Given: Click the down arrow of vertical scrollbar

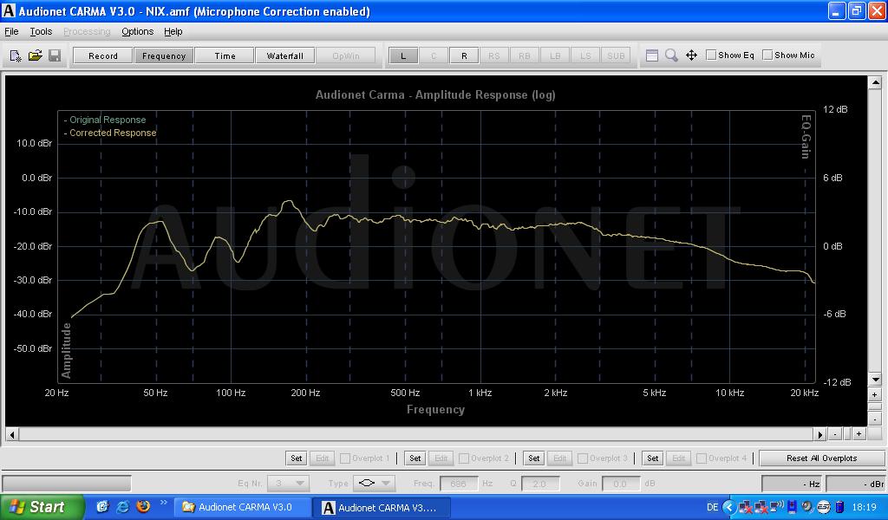Looking at the screenshot, I should 875,379.
